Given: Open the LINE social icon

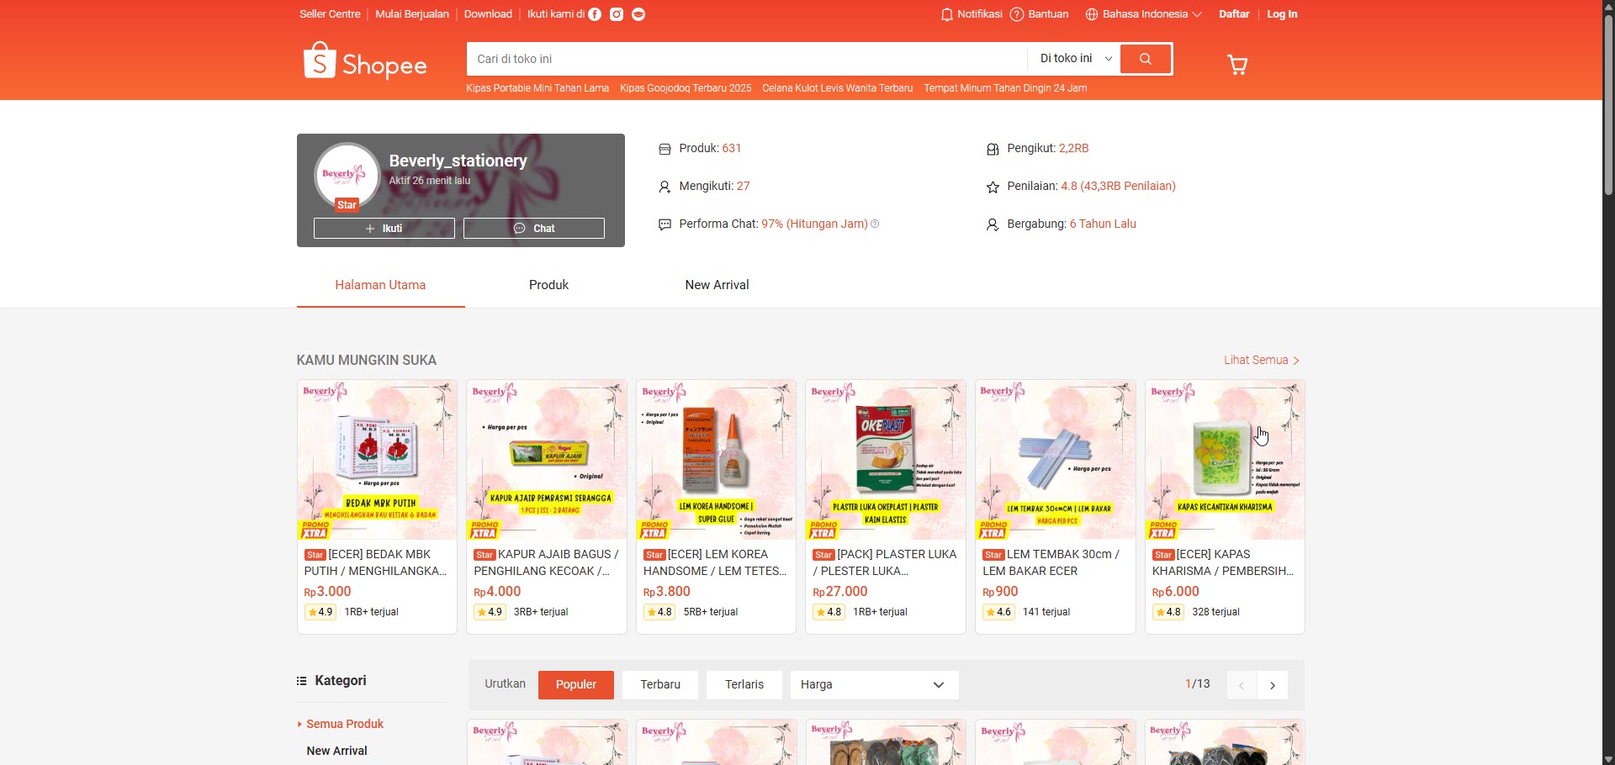Looking at the screenshot, I should (638, 14).
